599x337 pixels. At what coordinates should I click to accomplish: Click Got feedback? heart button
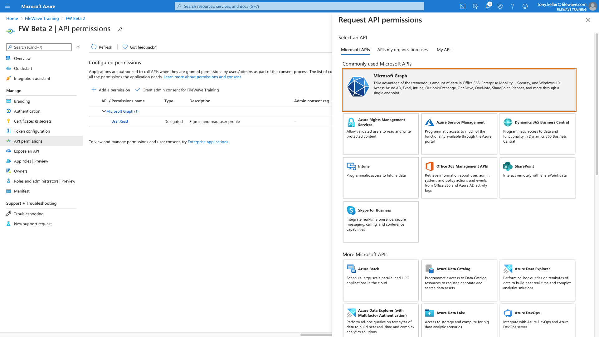[x=139, y=47]
